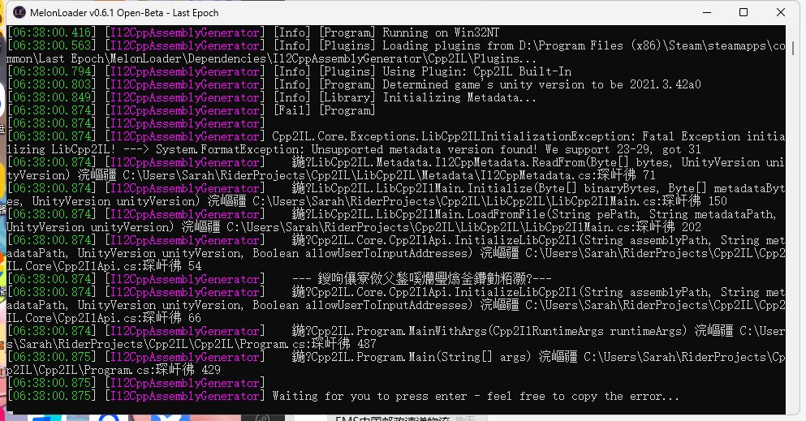Viewport: 806px width, 421px height.
Task: Open the MelonLoader window system menu icon
Action: coord(19,12)
